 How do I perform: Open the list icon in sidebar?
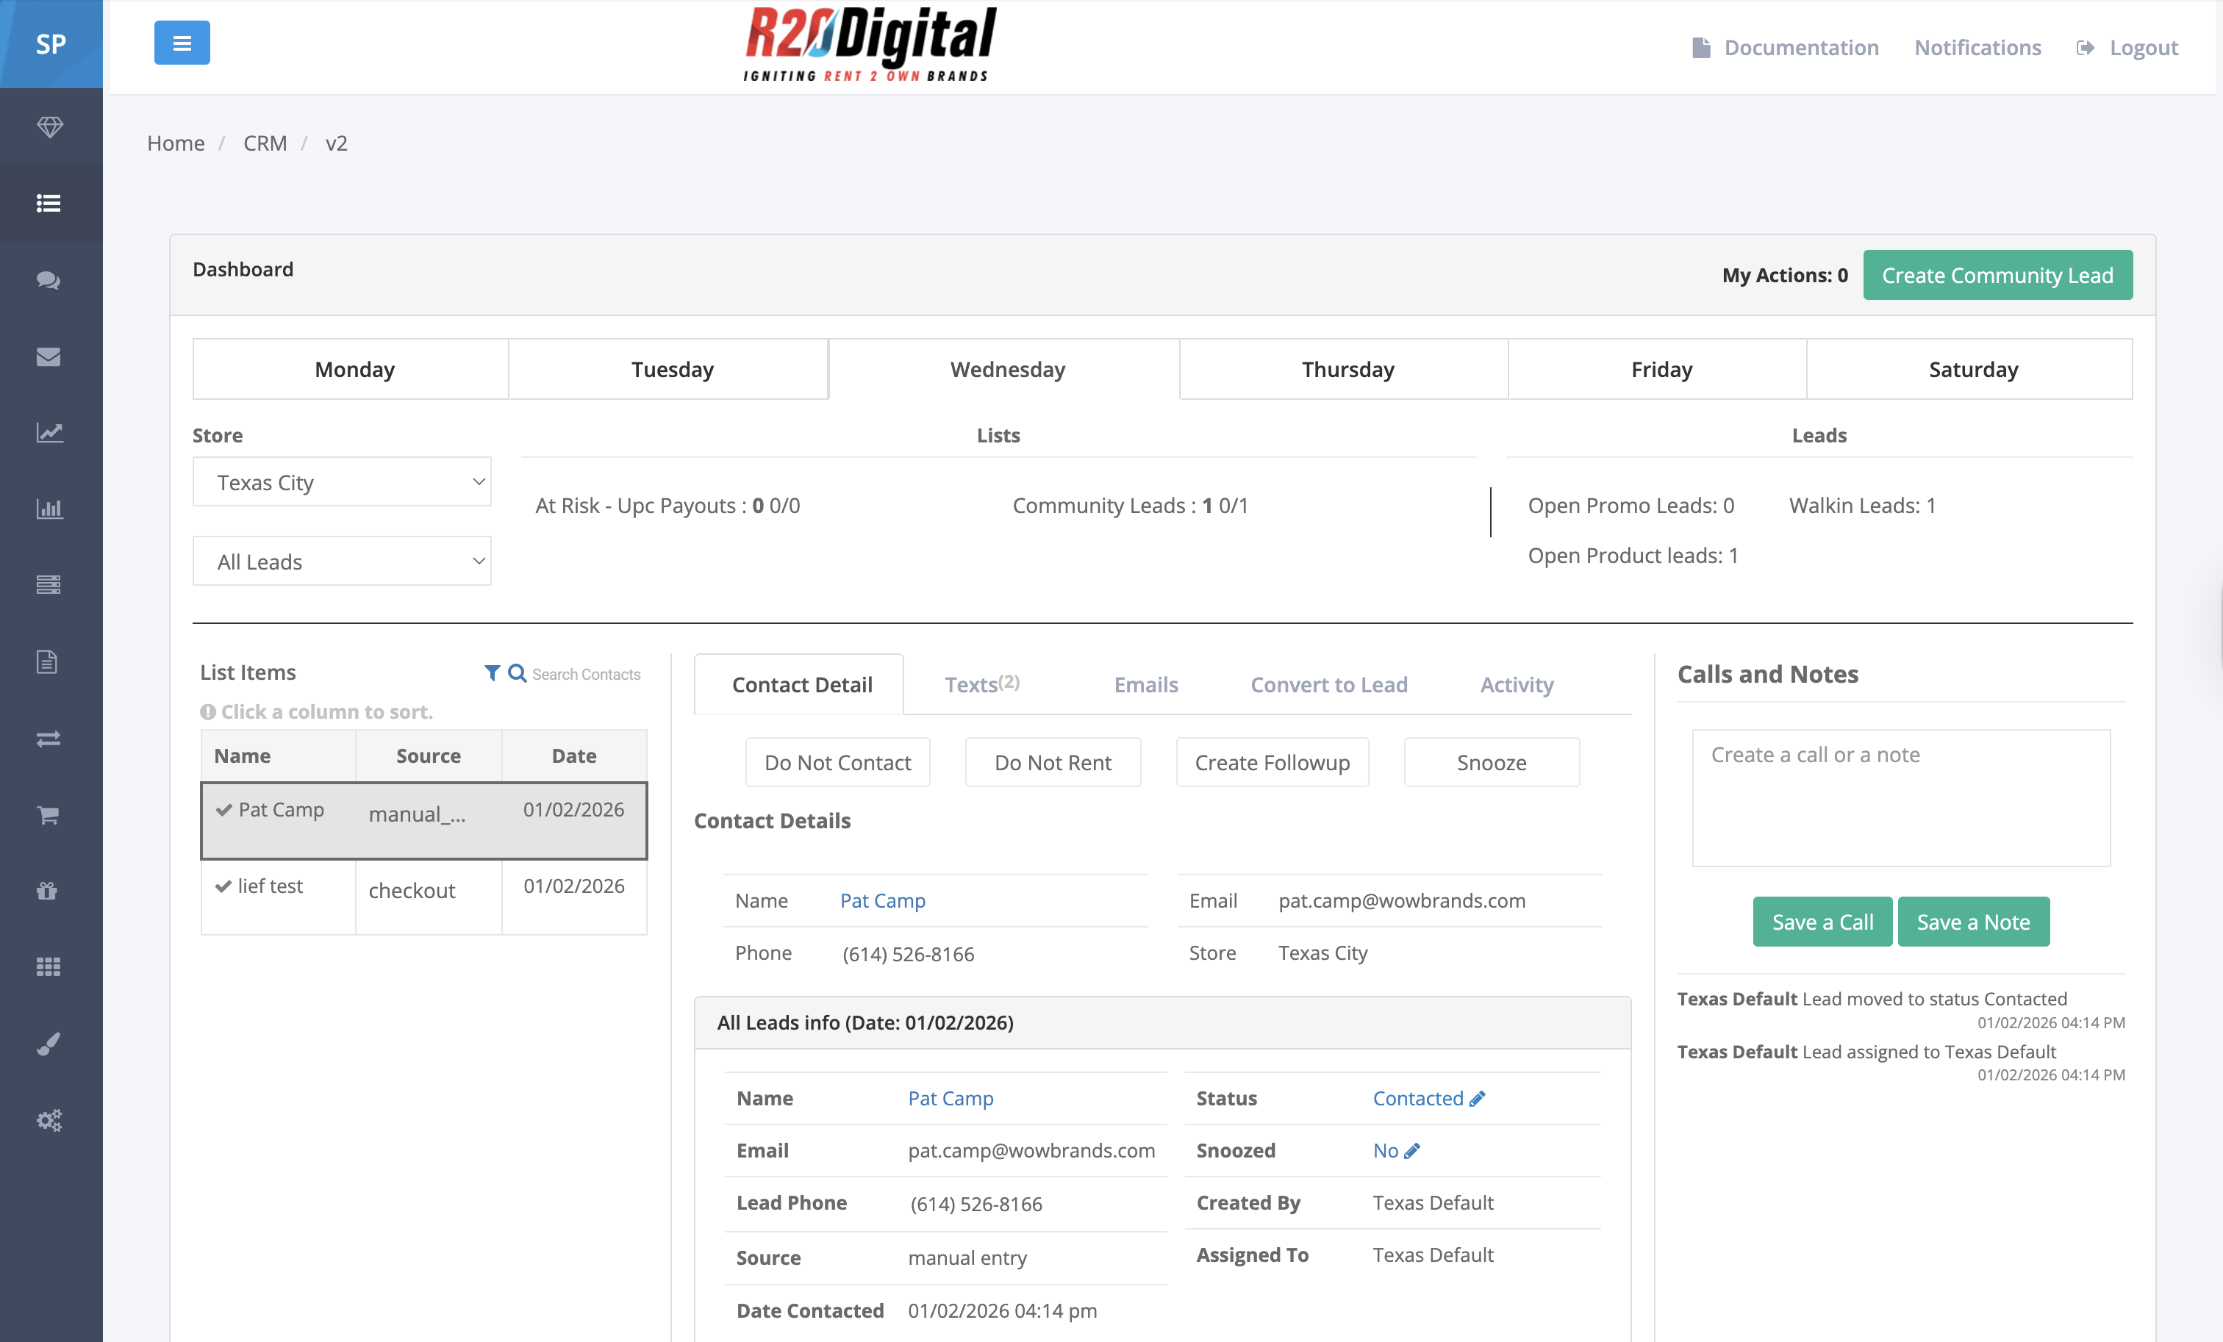pos(49,203)
